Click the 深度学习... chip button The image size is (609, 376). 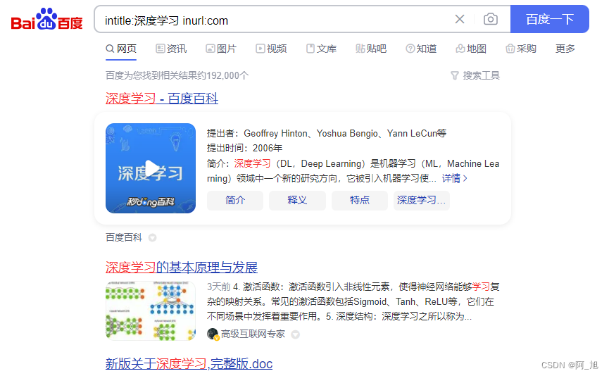(x=422, y=201)
